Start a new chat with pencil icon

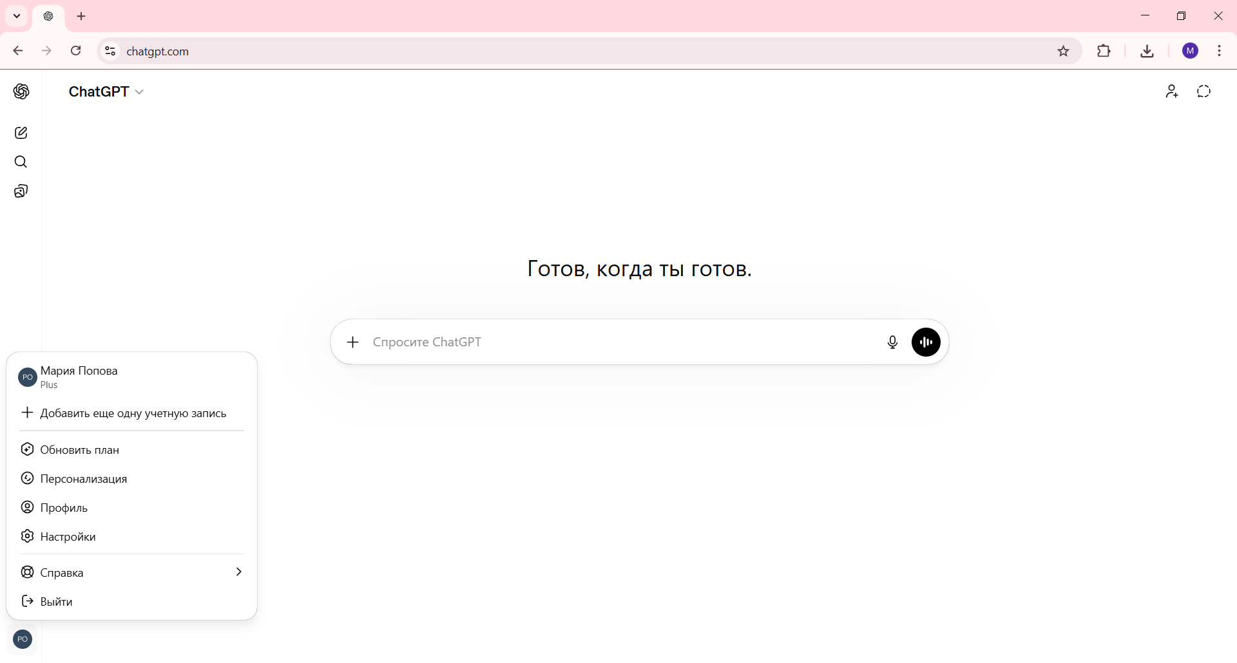pos(21,133)
